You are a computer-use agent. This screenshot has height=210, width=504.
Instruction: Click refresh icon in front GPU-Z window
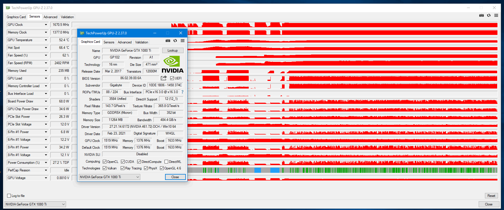click(175, 41)
